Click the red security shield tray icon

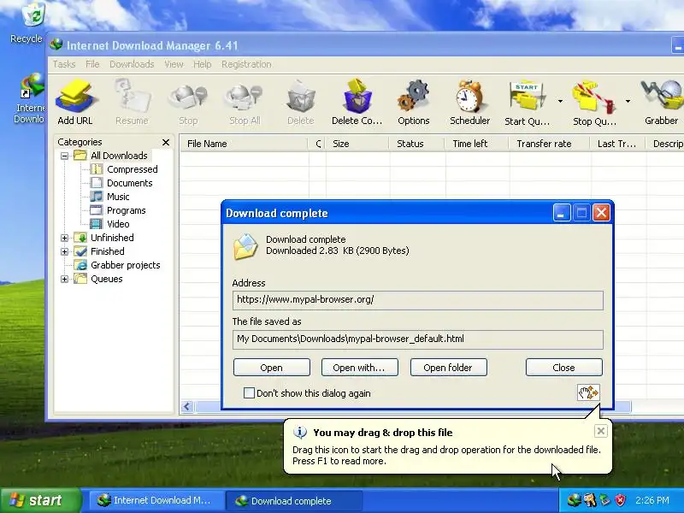pos(621,500)
